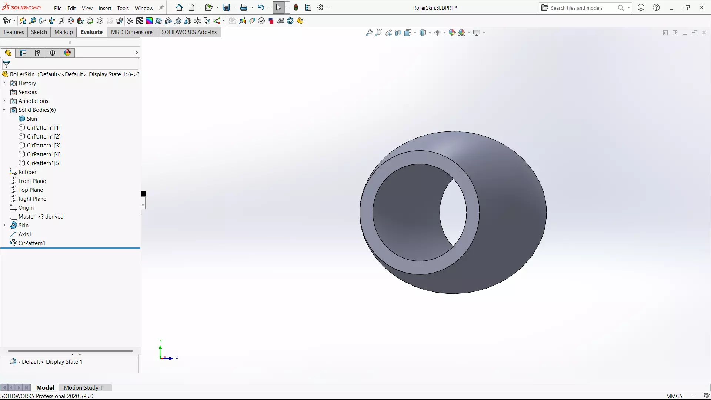This screenshot has width=711, height=400.
Task: Select the Rubber material entry
Action: click(x=23, y=172)
